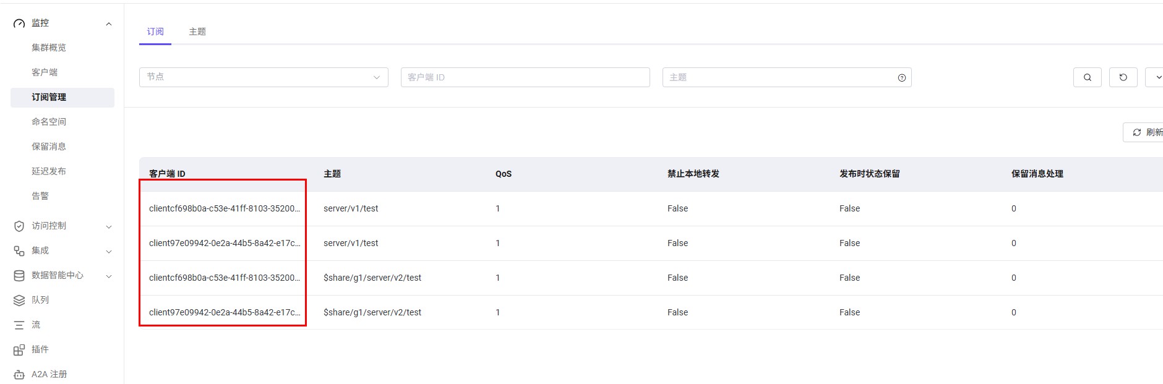This screenshot has height=384, width=1163.
Task: Switch to the 主题 tab
Action: coord(197,32)
